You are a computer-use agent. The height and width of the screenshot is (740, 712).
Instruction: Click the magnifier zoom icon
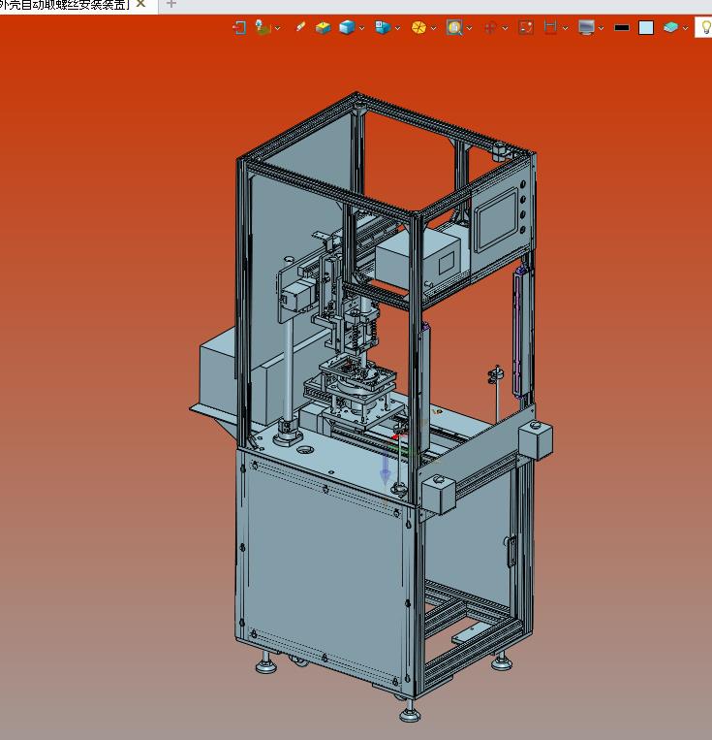pos(454,27)
